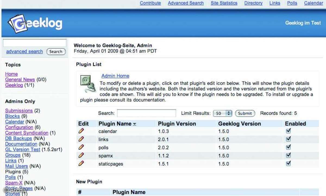Open the Blocks admin link
This screenshot has height=196, width=326.
tap(12, 116)
